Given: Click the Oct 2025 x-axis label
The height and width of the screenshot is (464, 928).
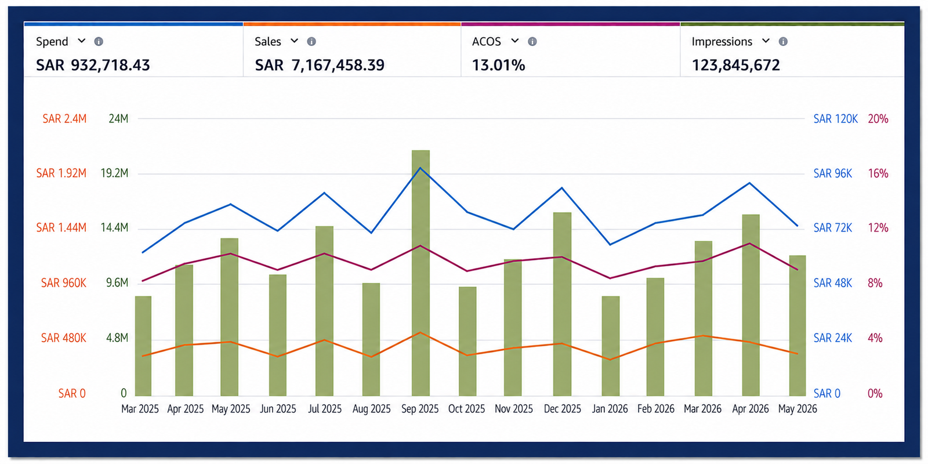Looking at the screenshot, I should pos(466,409).
